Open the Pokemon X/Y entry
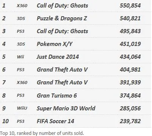This screenshot has width=152, height=136. pos(54,44)
